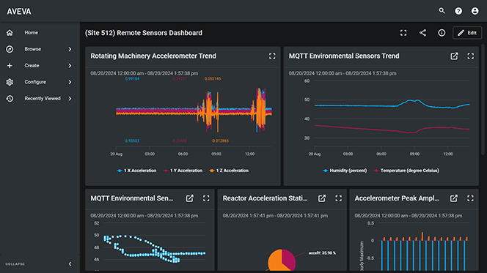Expand the Browse submenu chevron
487x273 pixels.
70,49
